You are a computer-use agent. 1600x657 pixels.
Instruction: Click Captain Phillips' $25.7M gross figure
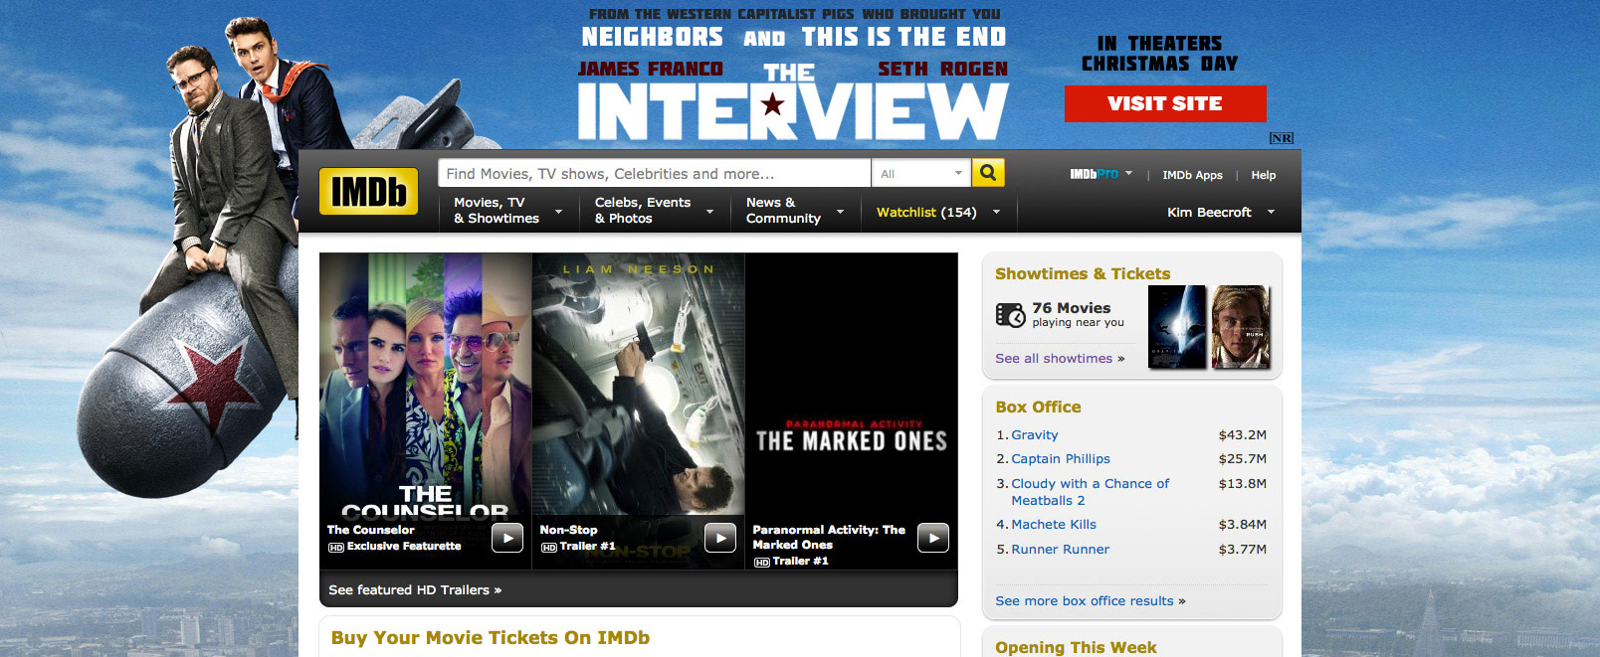coord(1243,458)
